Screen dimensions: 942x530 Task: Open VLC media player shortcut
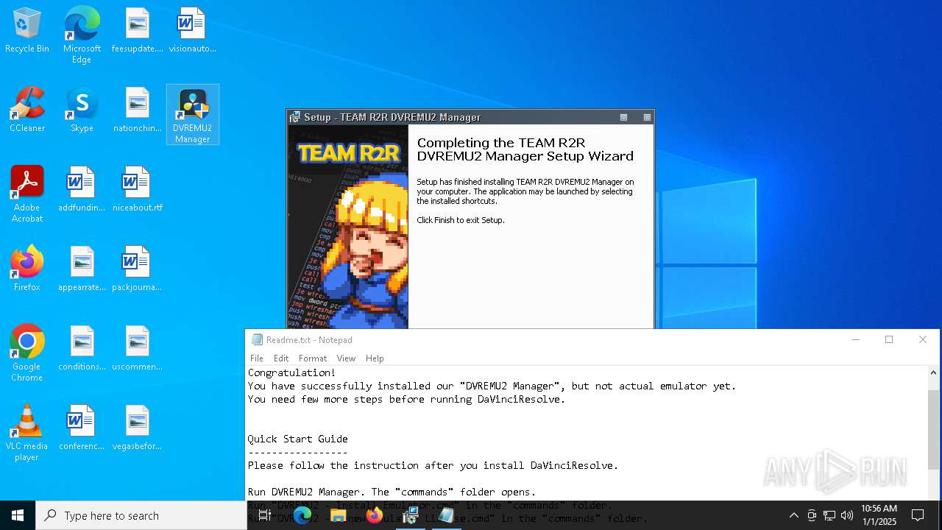point(27,433)
